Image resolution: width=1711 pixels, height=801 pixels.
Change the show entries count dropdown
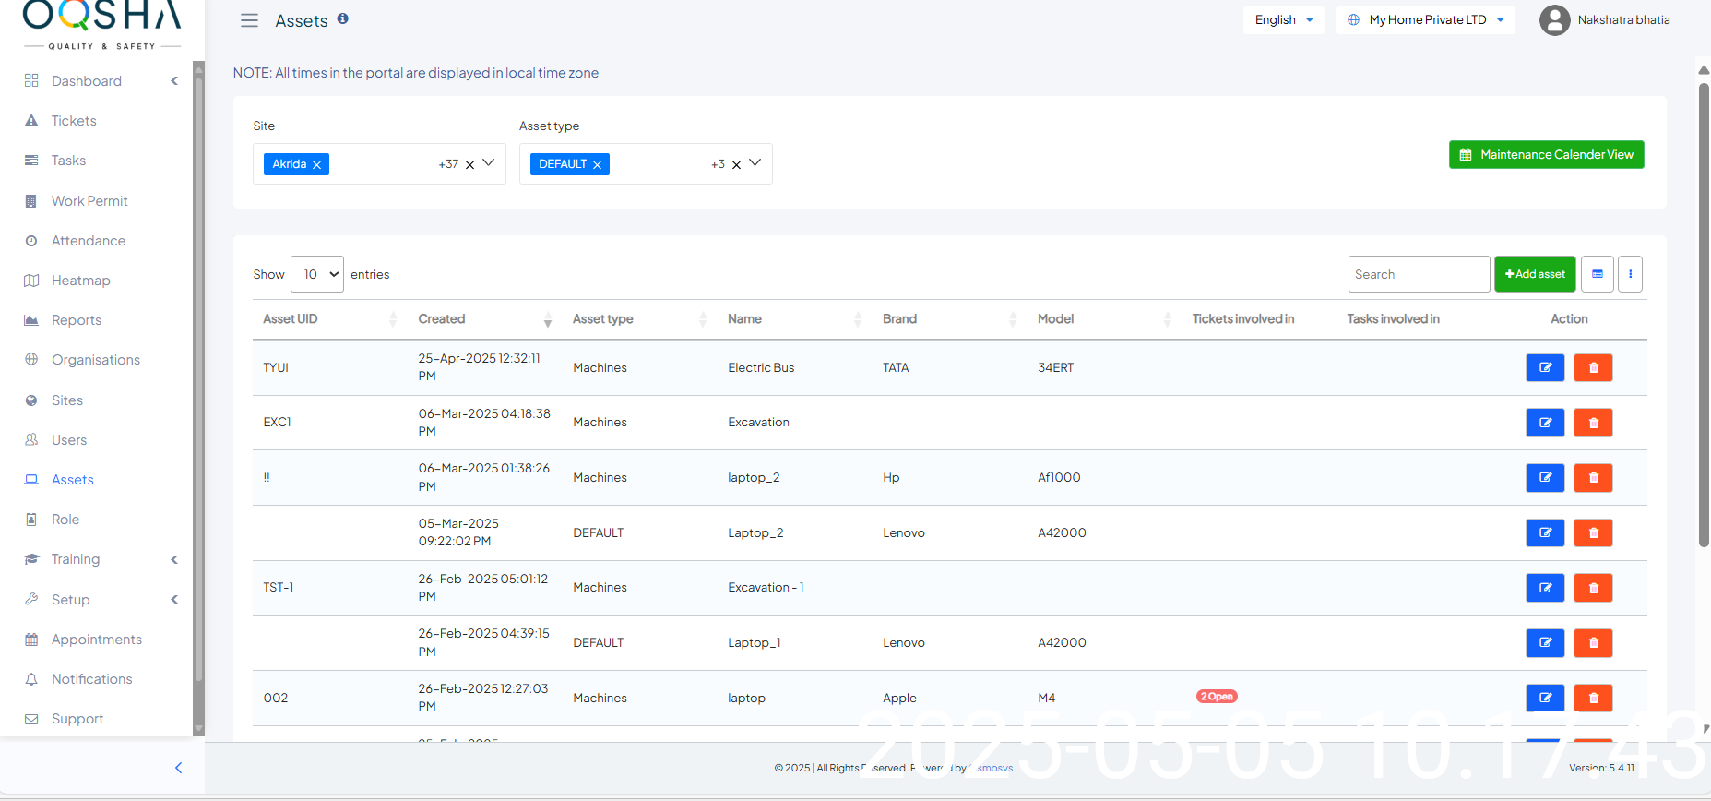pos(317,274)
